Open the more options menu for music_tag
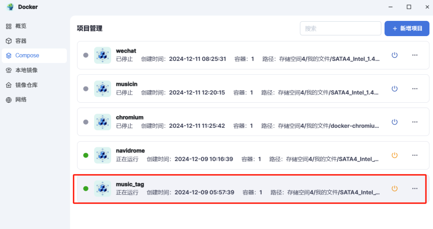 tap(415, 188)
